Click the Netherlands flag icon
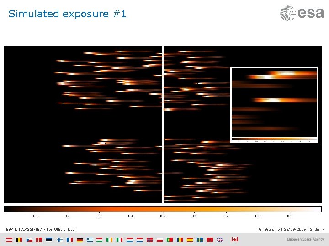Viewport: 329px width, 246px height. (140, 240)
